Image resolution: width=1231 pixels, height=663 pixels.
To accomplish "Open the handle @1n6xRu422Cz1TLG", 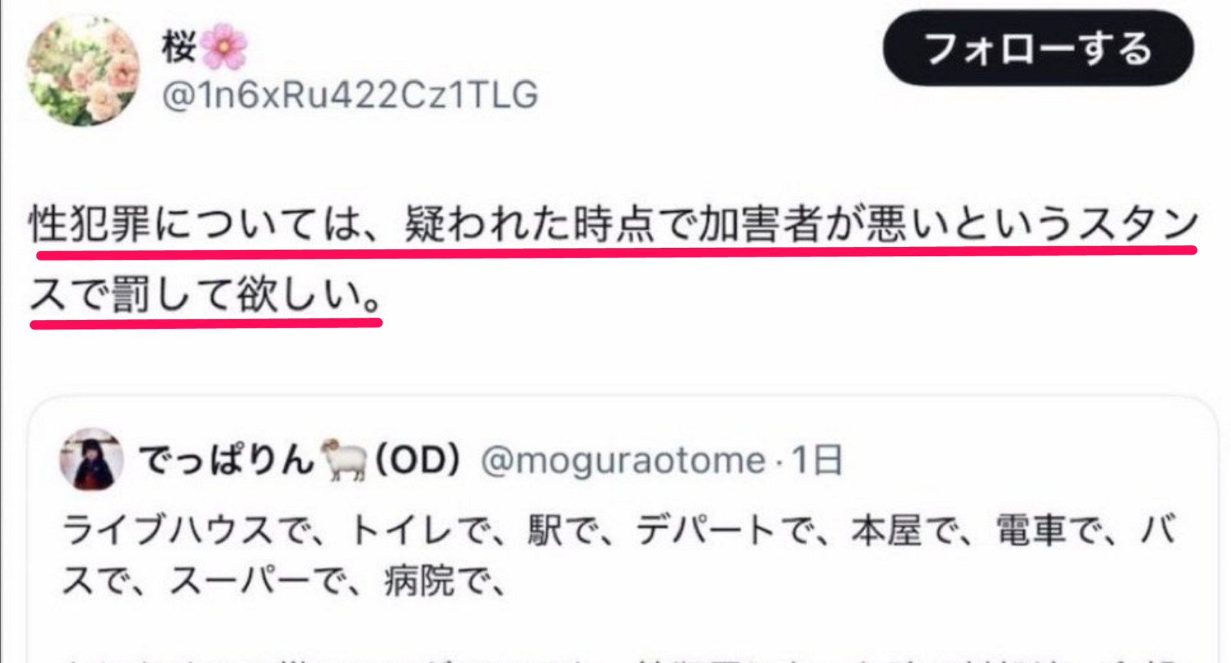I will [x=350, y=95].
